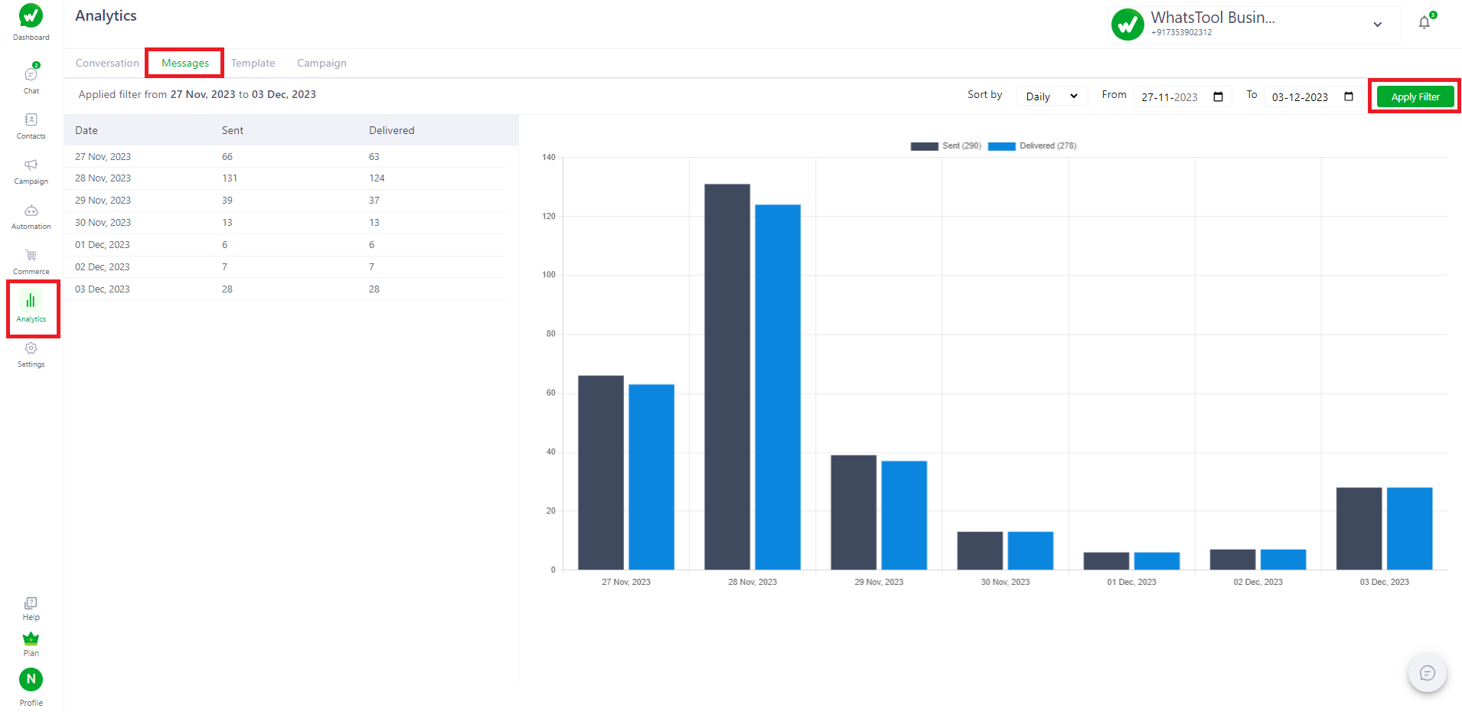Click the Delivered value 124
This screenshot has width=1462, height=712.
(377, 178)
